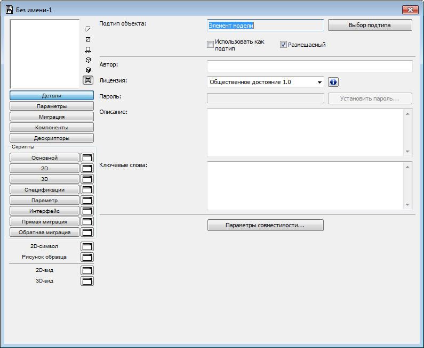Open Рисунок образца in separate window icon
This screenshot has width=424, height=348.
(87, 257)
